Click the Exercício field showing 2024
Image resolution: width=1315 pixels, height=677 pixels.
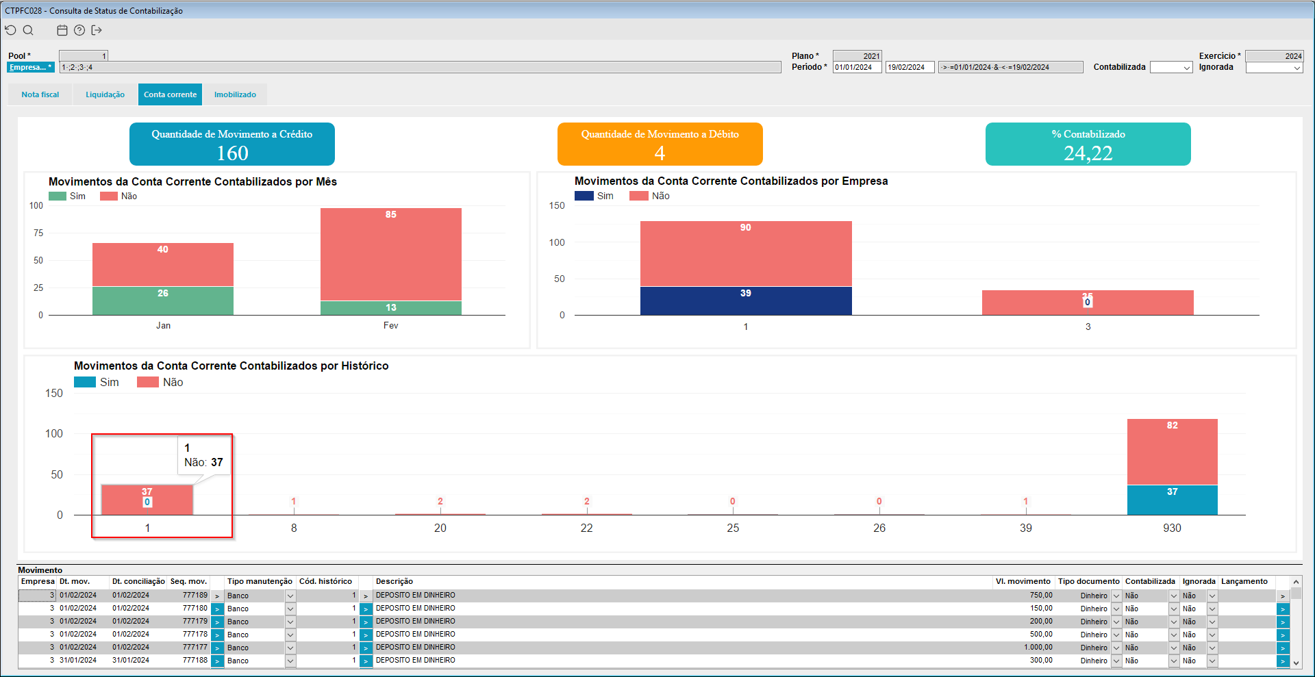[1275, 56]
